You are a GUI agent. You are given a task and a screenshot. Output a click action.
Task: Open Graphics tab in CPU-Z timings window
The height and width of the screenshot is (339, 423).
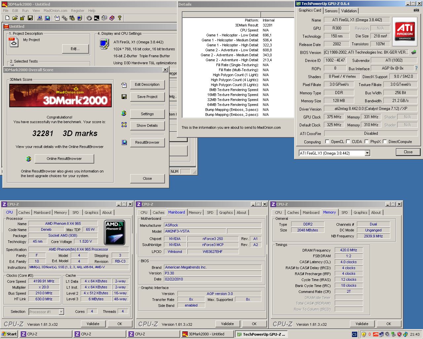point(361,213)
